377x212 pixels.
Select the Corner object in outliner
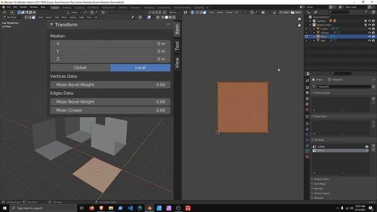coord(324,29)
